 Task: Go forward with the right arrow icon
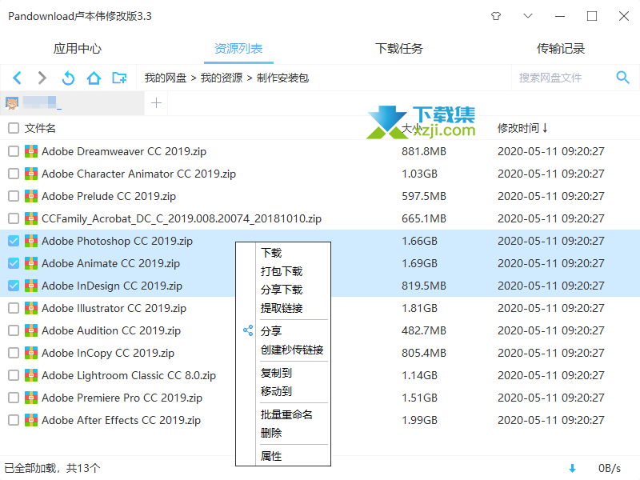pyautogui.click(x=42, y=78)
